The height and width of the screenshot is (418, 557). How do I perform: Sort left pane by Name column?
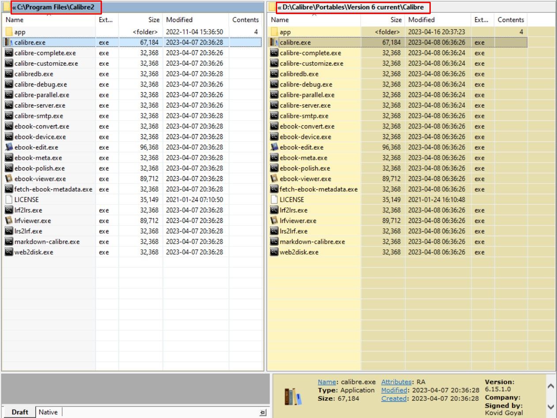pyautogui.click(x=49, y=20)
